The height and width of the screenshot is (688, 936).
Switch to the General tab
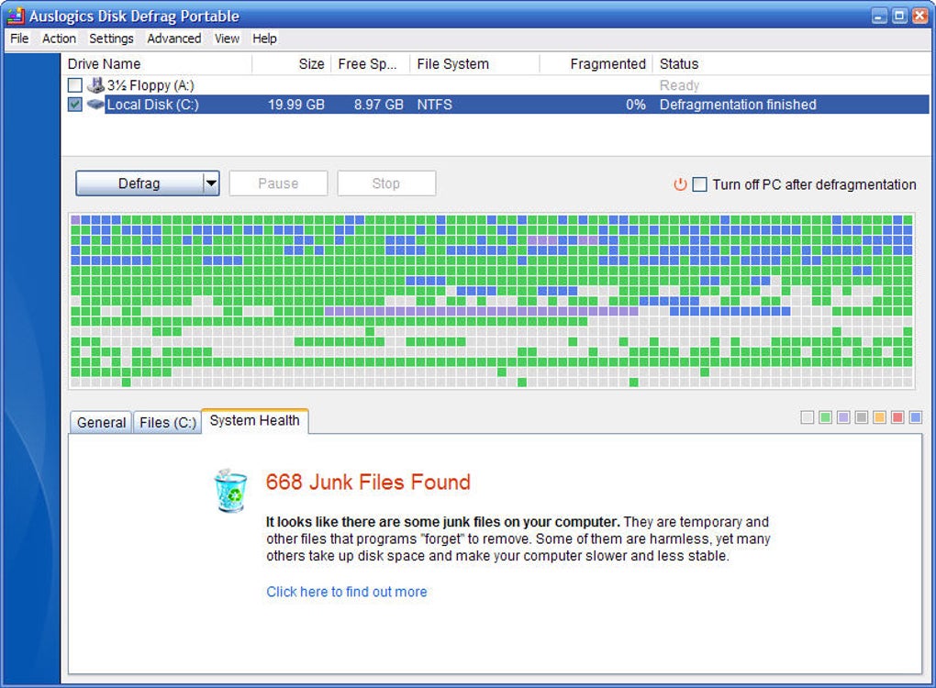(x=101, y=423)
